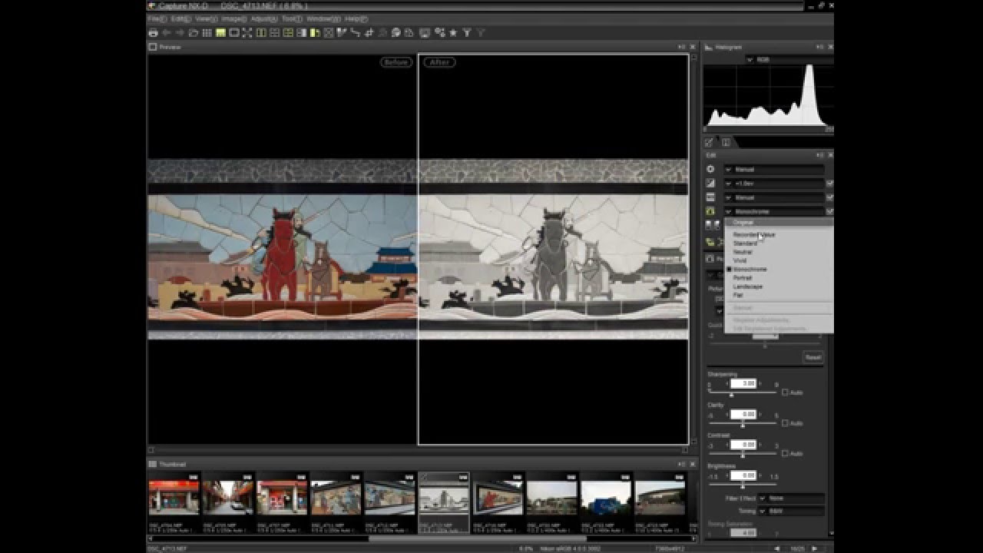
Task: Adjust the Clarity slider
Action: (x=743, y=425)
